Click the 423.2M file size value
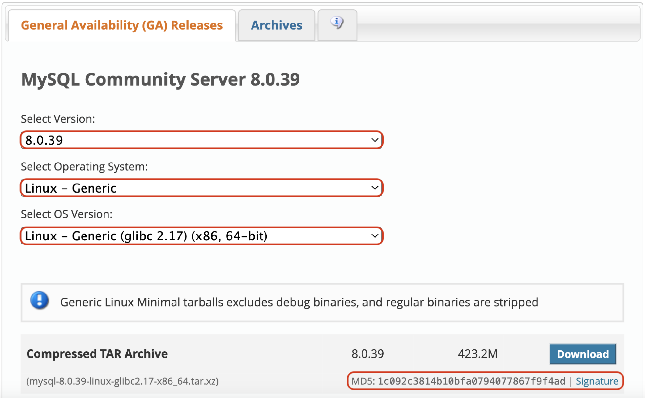The image size is (645, 398). point(477,354)
